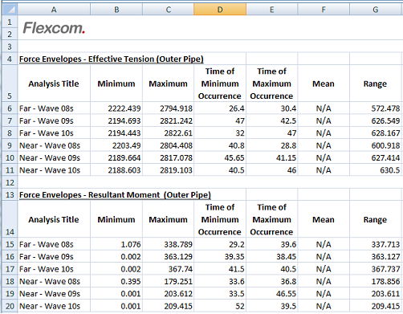
Task: Select cell with value 45.65
Action: point(220,157)
